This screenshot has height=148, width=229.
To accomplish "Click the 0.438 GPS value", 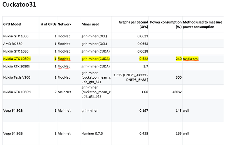I will tap(144, 133).
